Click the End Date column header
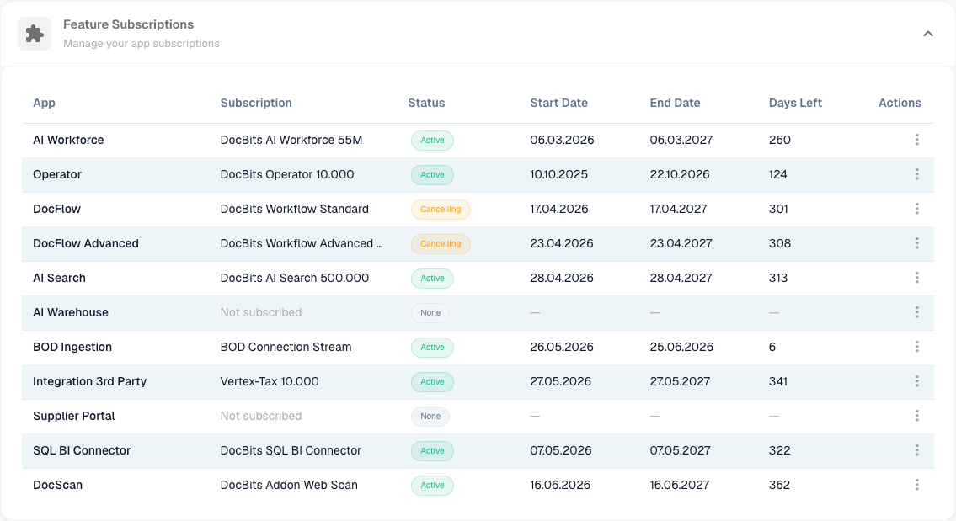Screen dimensions: 956x521 point(675,103)
